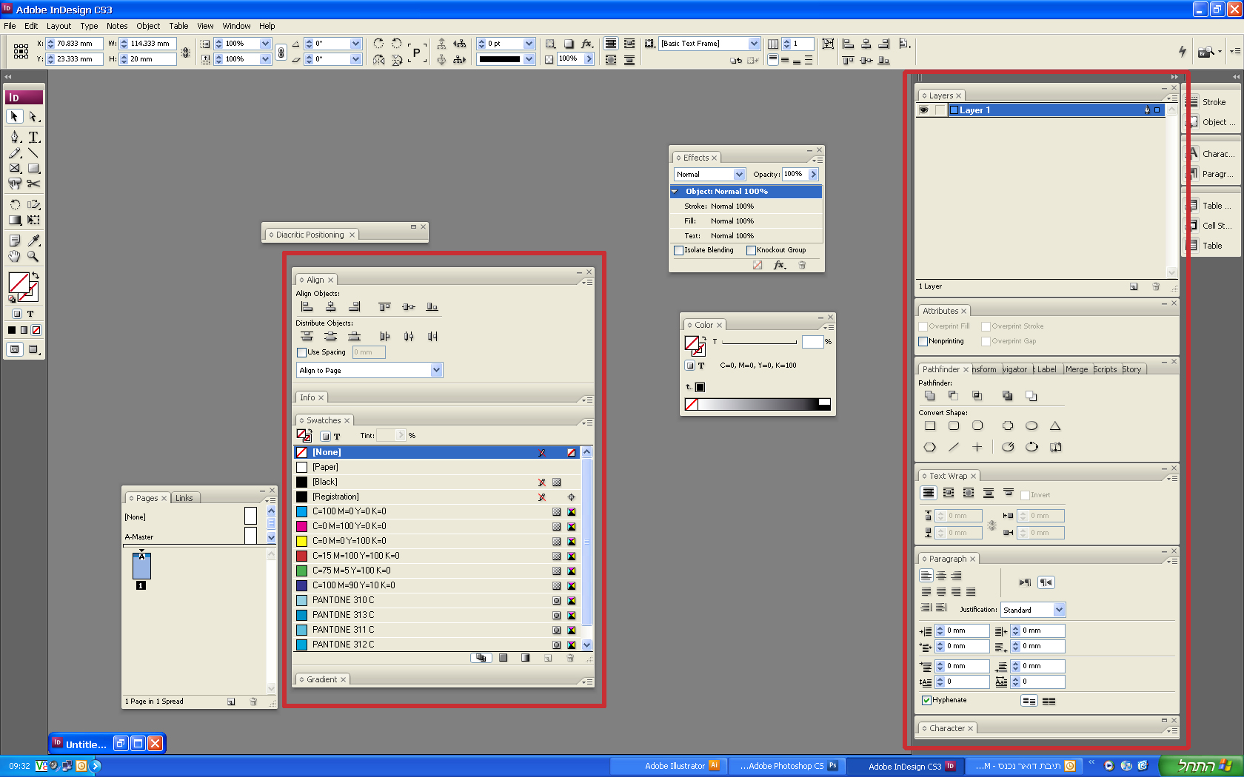Open the File menu
This screenshot has height=777, width=1244.
pos(10,26)
